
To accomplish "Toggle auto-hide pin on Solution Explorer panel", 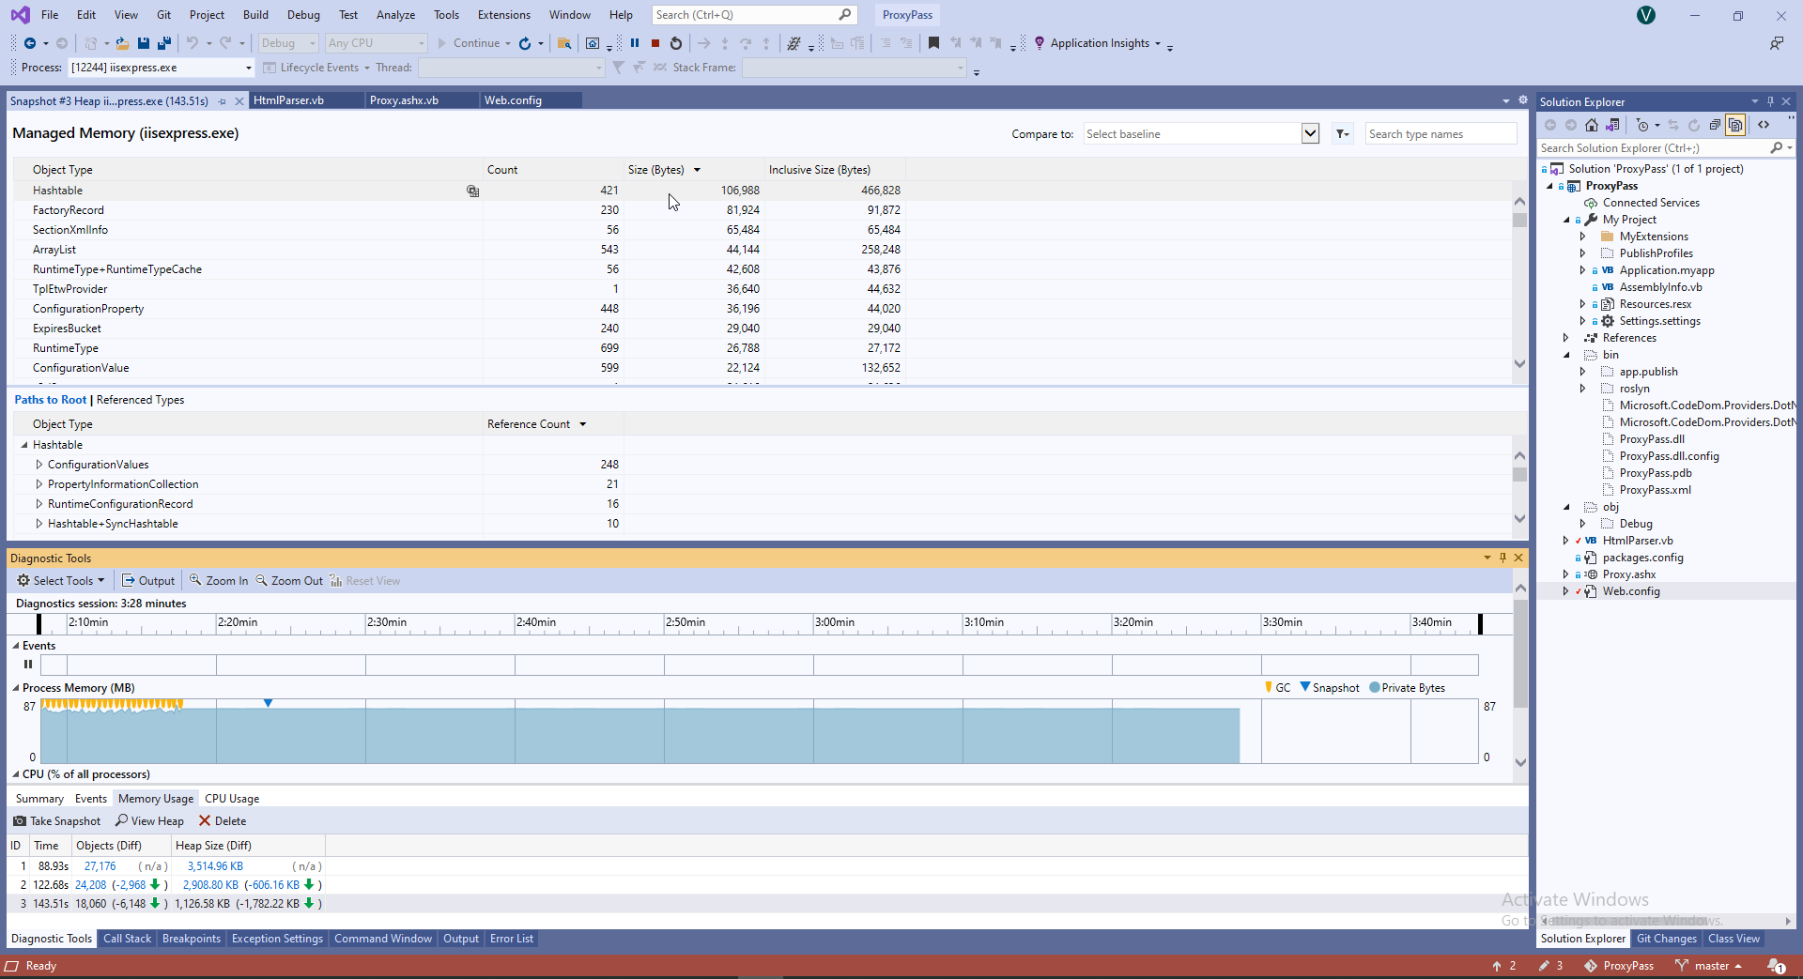I will pyautogui.click(x=1770, y=101).
